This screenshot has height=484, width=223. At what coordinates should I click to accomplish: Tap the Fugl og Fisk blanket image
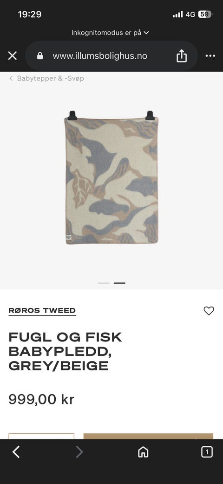click(x=111, y=178)
